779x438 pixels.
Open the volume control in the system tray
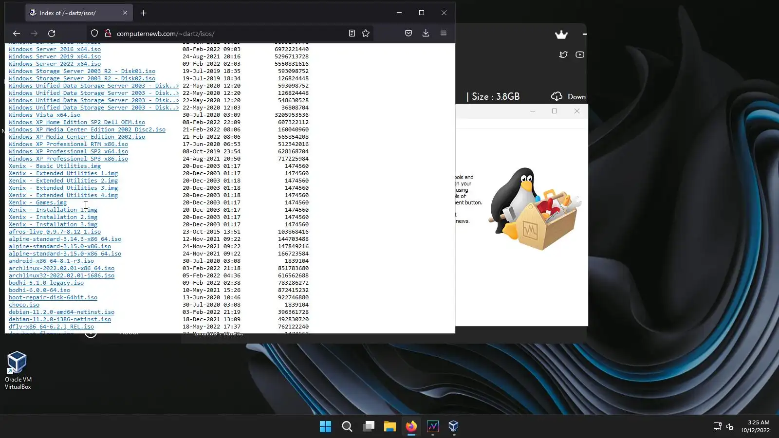730,427
